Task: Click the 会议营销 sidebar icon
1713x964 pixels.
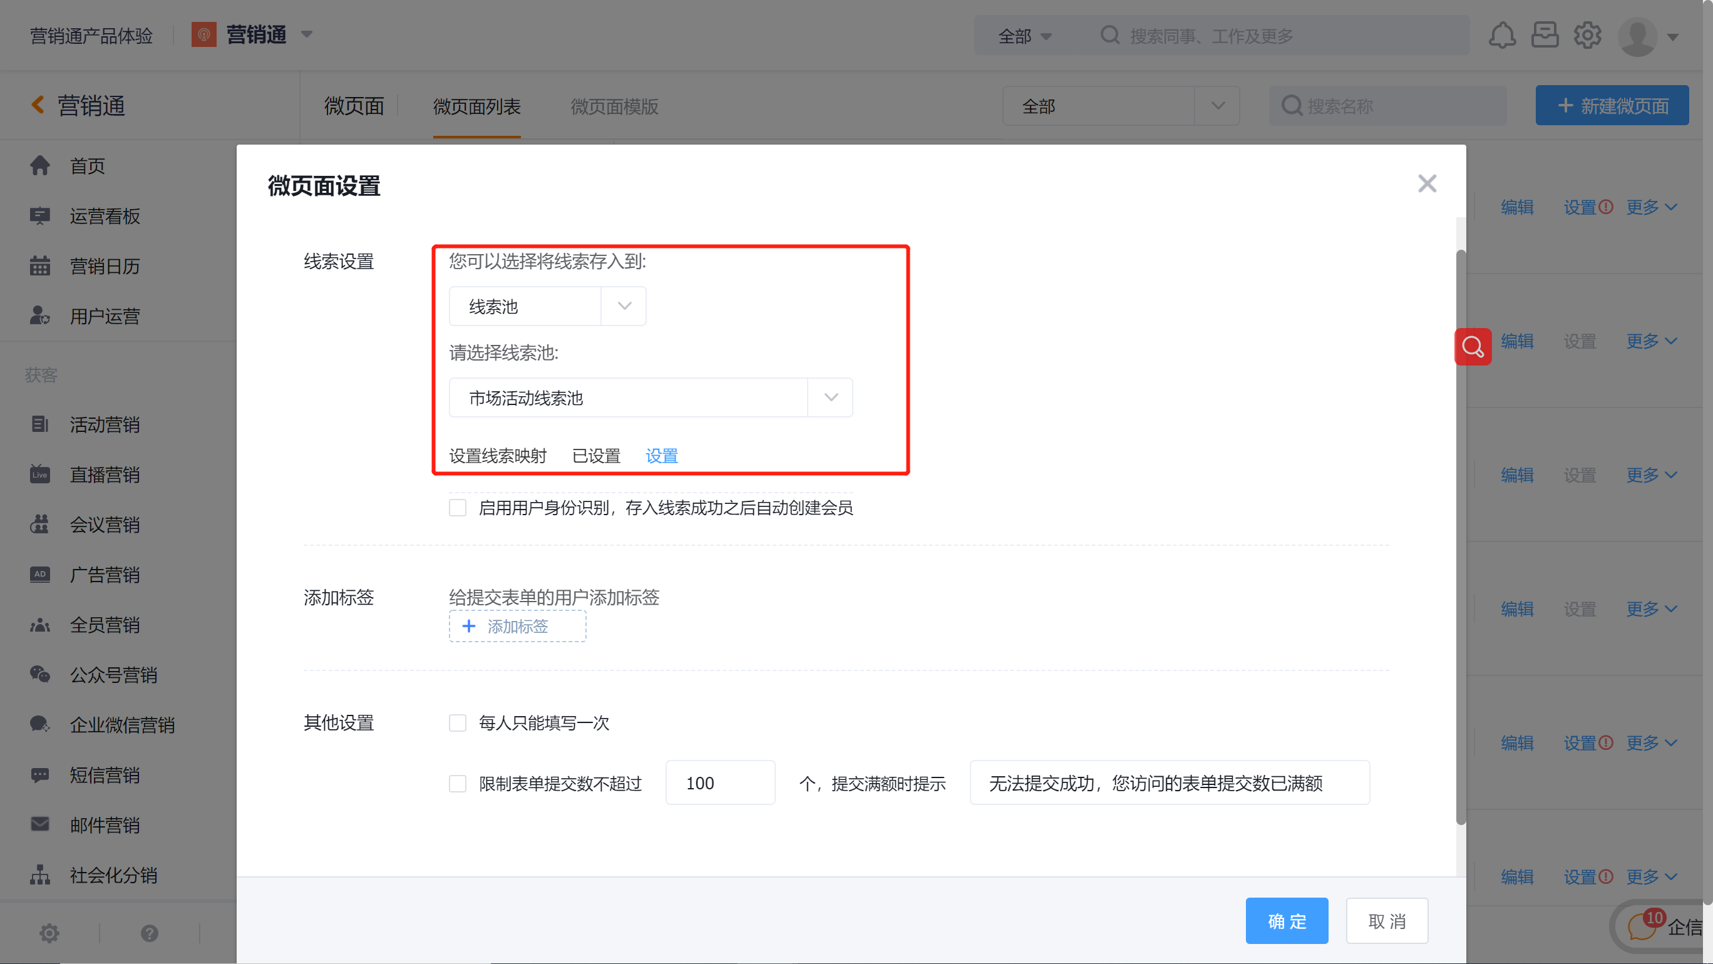Action: pyautogui.click(x=40, y=524)
